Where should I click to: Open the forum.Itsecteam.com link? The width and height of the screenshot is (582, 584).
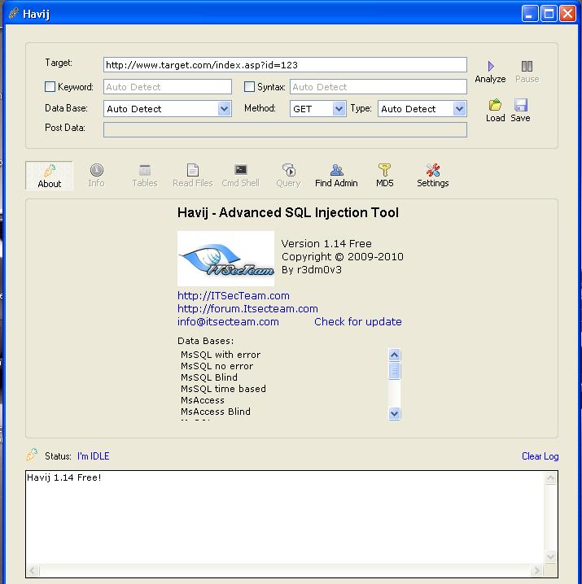(x=247, y=309)
